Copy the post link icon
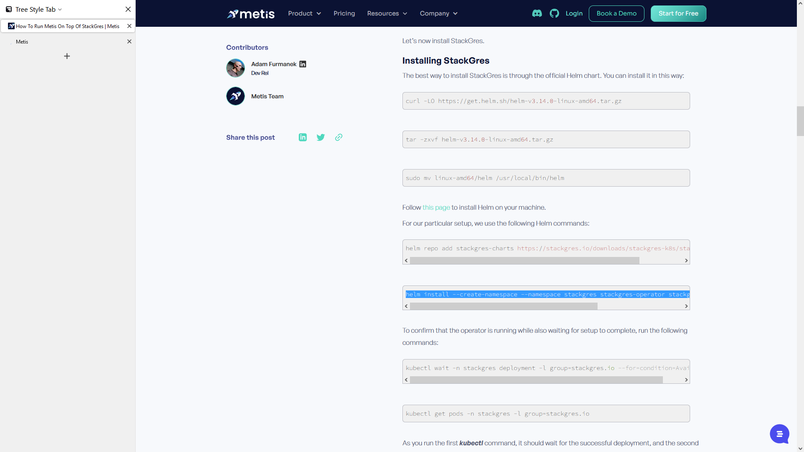804x452 pixels. coord(339,137)
